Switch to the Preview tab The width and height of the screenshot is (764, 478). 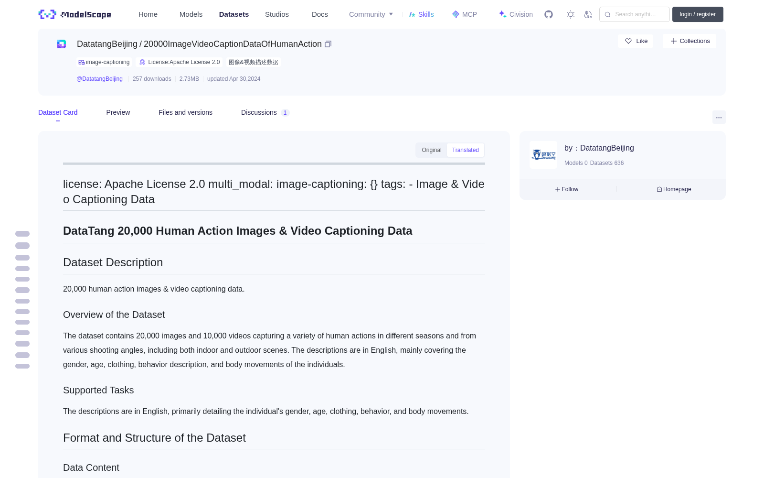click(x=118, y=112)
